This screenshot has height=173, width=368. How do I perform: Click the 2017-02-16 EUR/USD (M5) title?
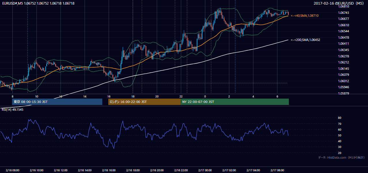339,3
